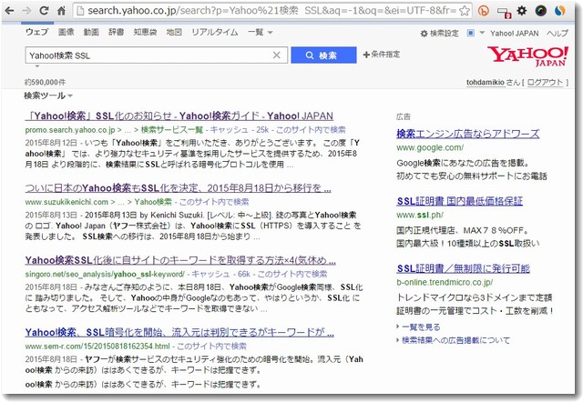Viewport: 583px width, 402px height.
Task: Switch to 動画 search tab
Action: coord(91,33)
